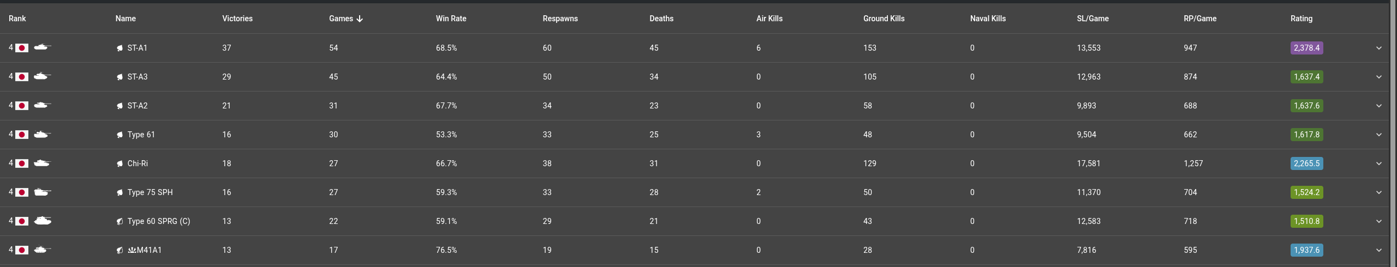1397x267 pixels.
Task: Click the Japan flag in the Type 61 row
Action: (22, 135)
